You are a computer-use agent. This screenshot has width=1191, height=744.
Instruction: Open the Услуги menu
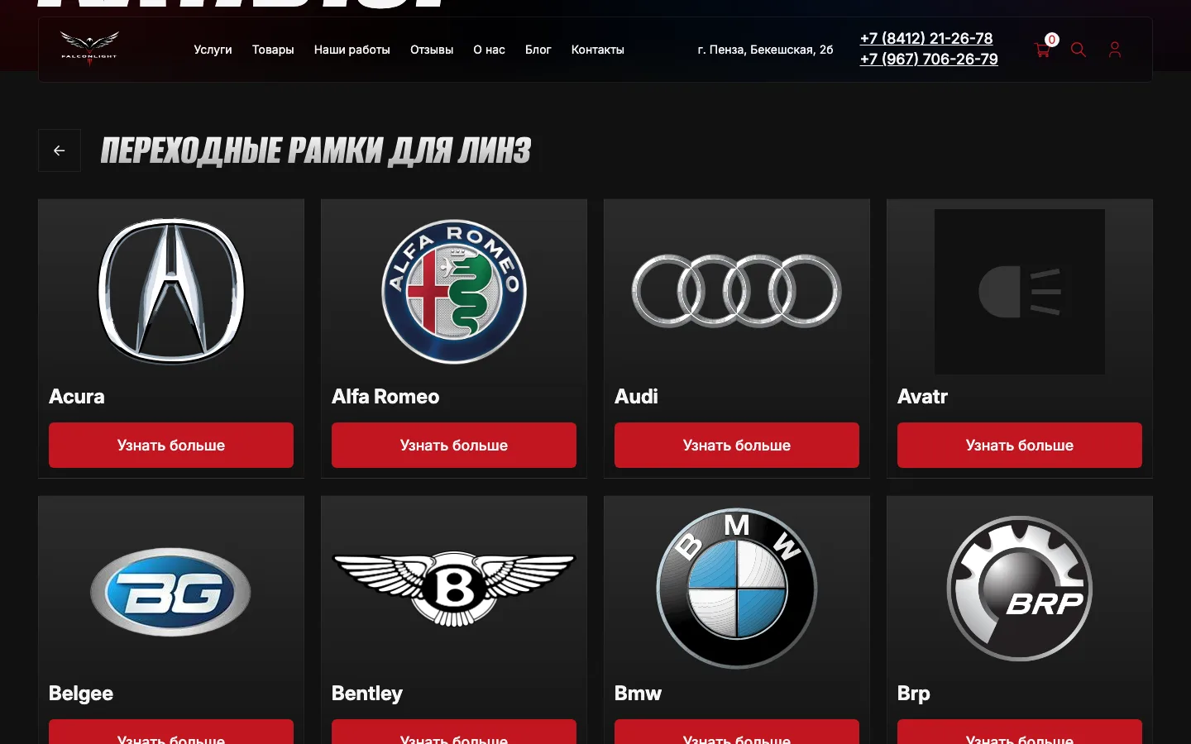213,50
